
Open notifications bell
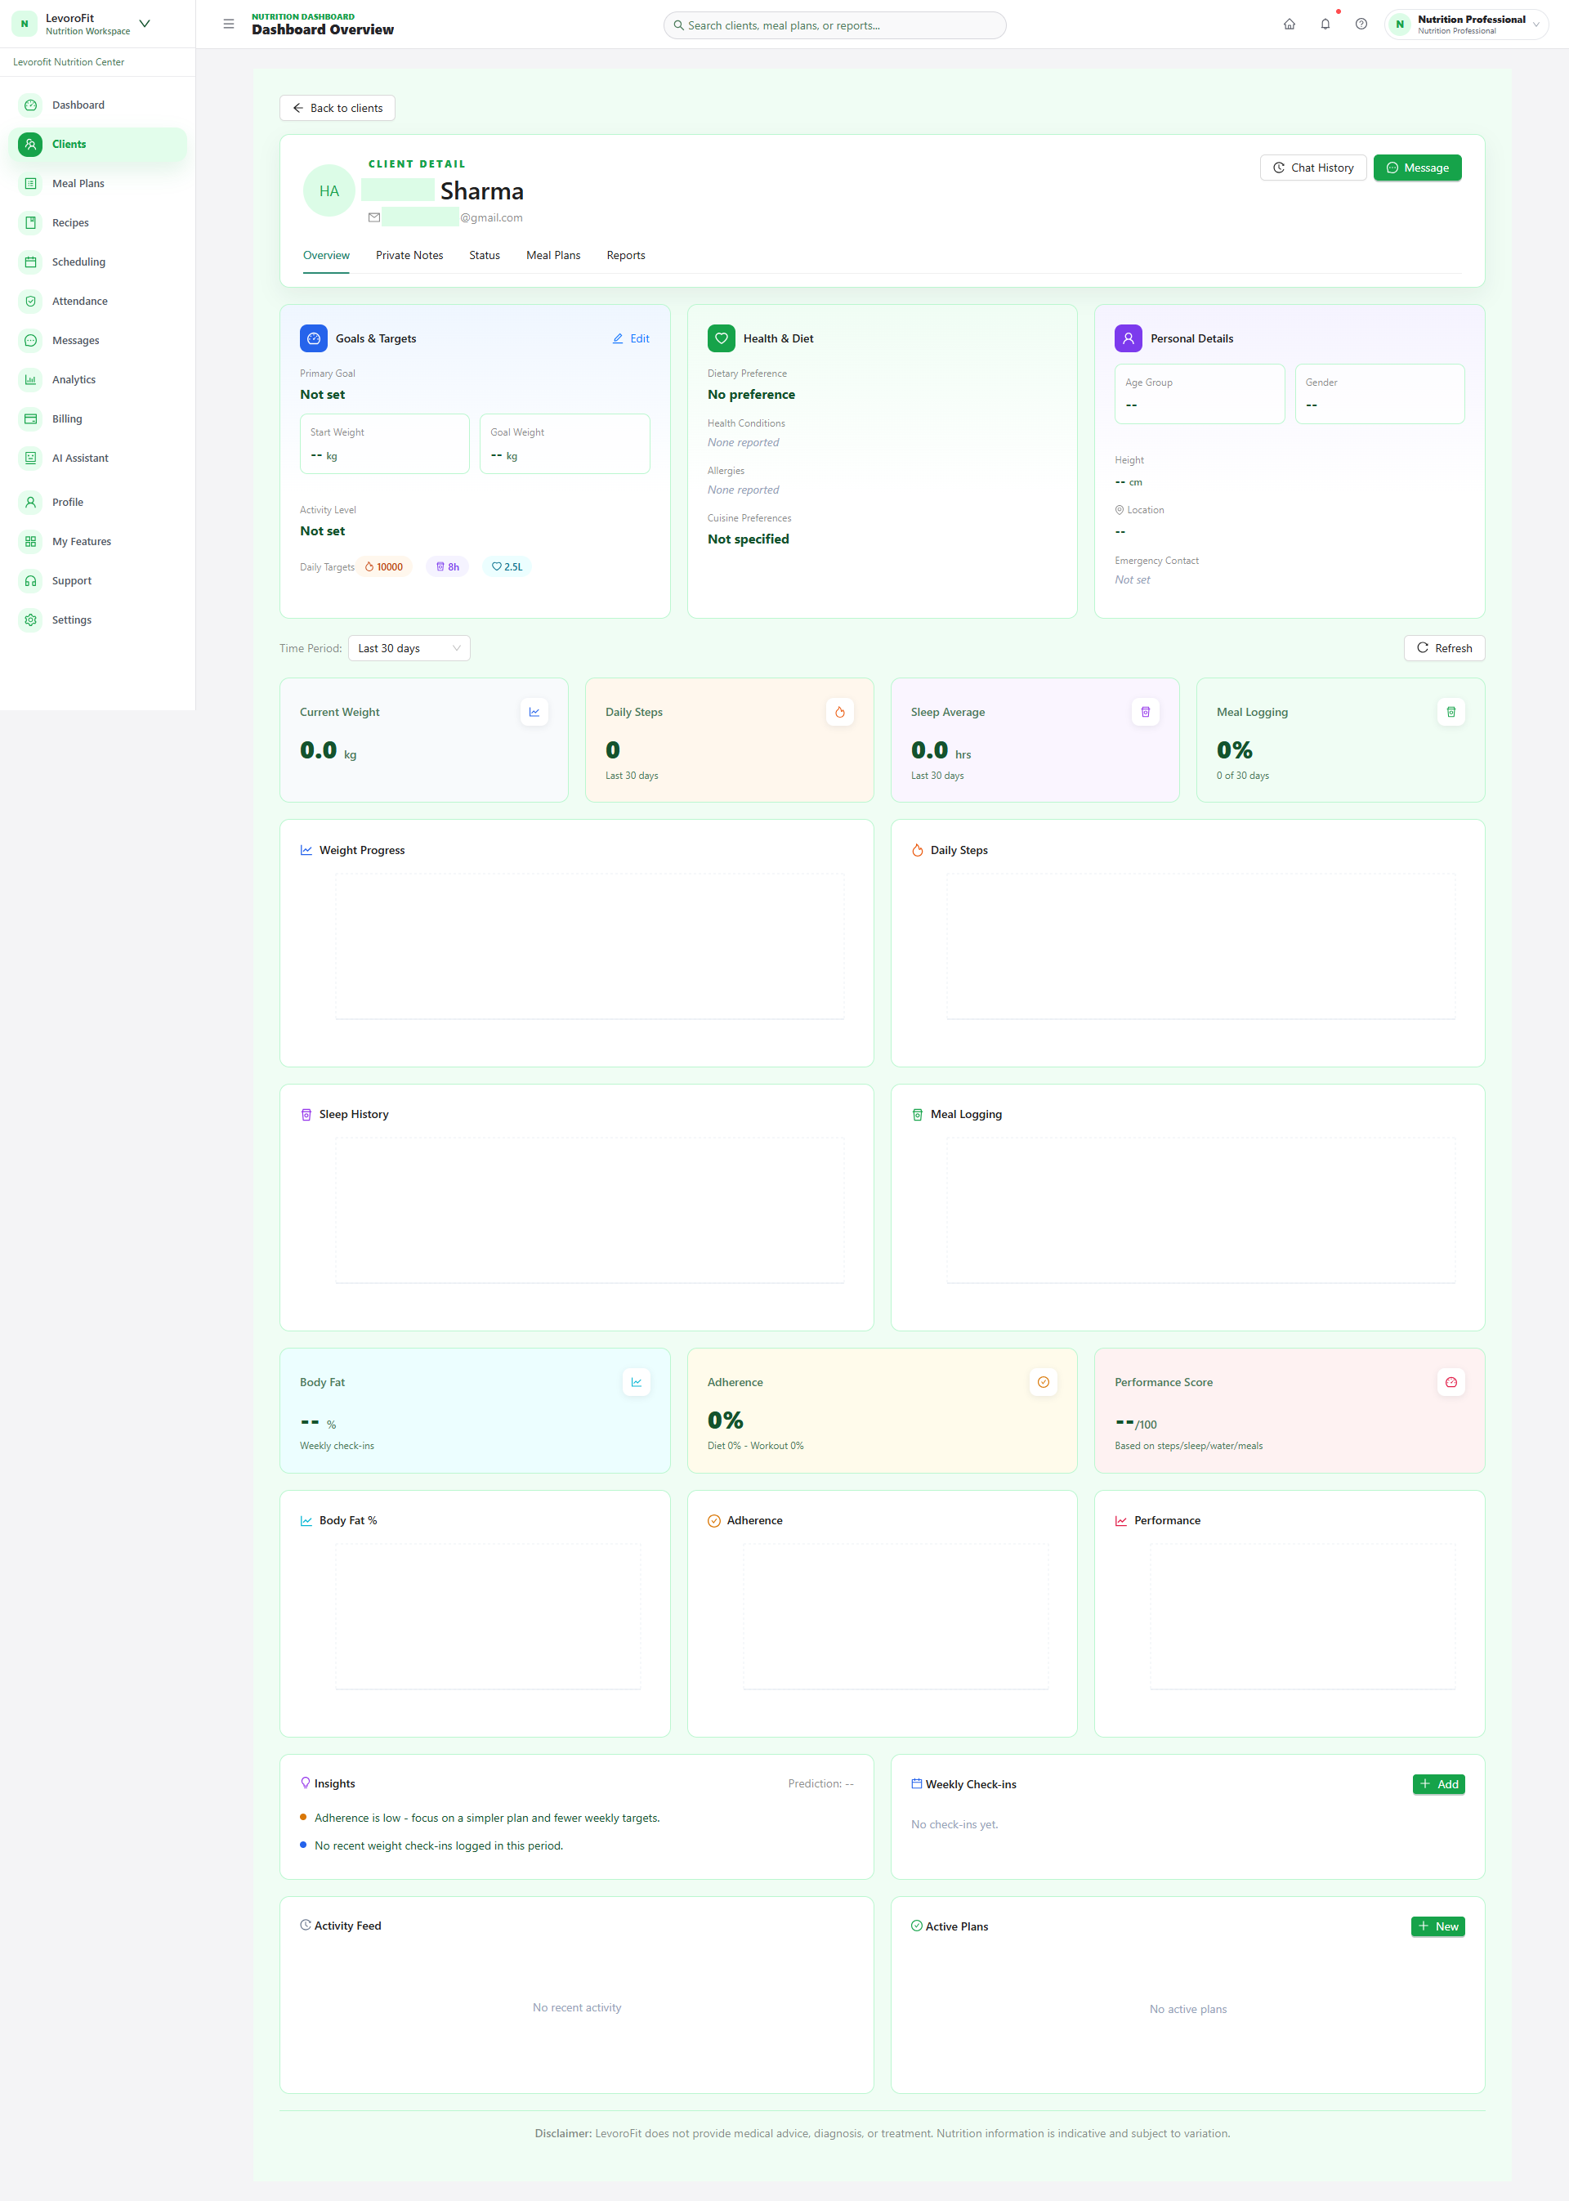point(1325,25)
